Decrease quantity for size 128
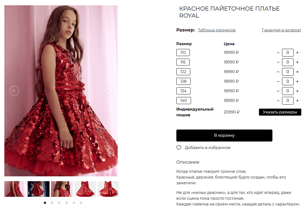 (x=278, y=81)
